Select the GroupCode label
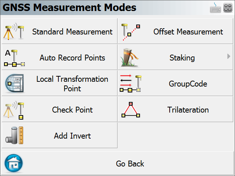This screenshot has width=235, height=176. tap(188, 84)
